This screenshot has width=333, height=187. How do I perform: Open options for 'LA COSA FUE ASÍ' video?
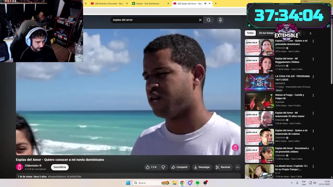313,77
